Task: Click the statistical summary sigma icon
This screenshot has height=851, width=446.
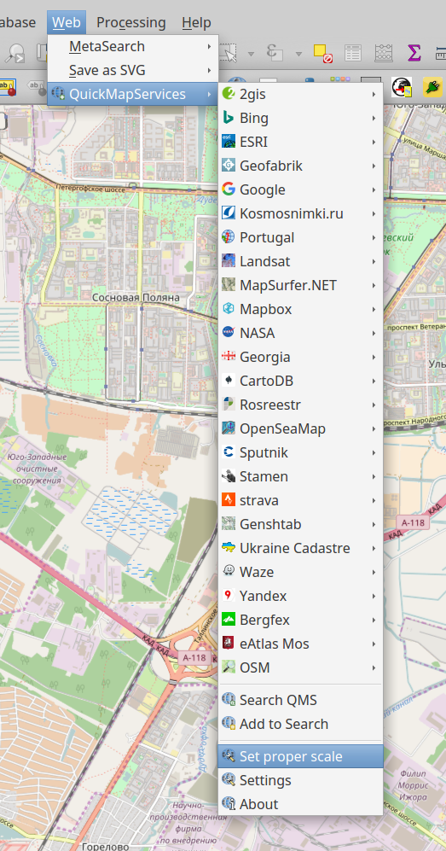Action: click(x=414, y=53)
